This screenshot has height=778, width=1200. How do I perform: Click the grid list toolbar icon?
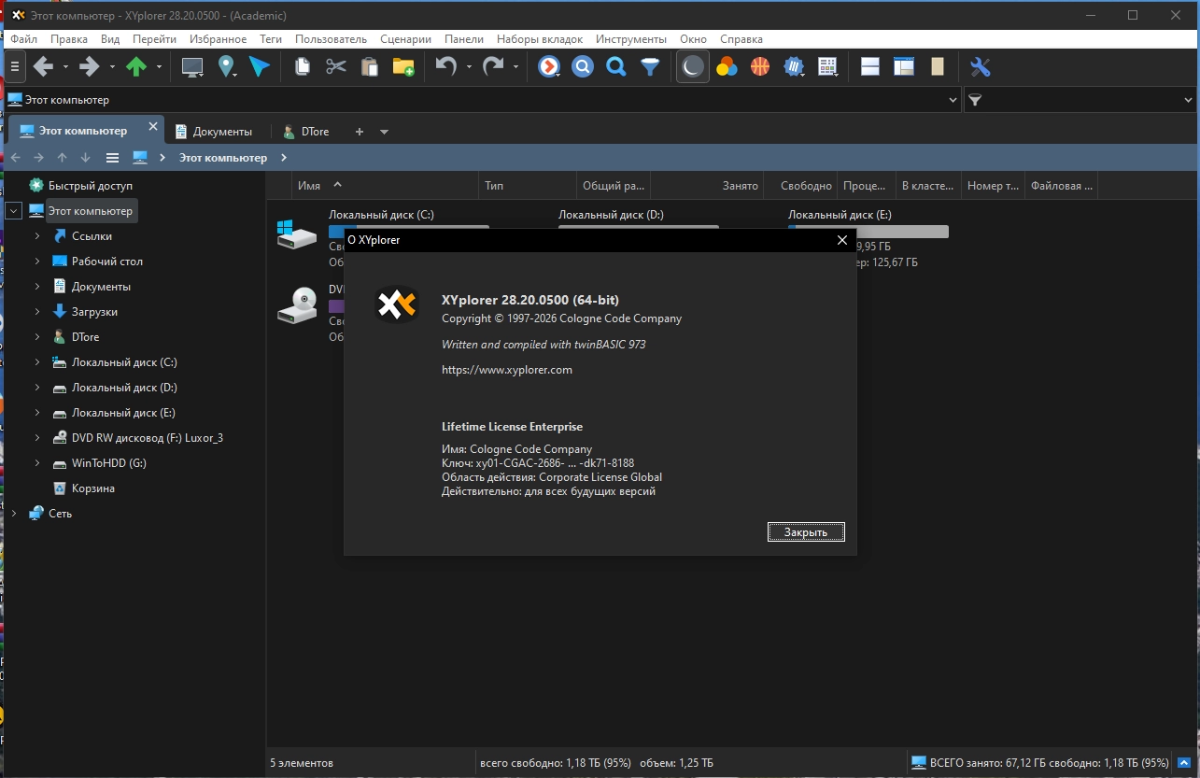(827, 67)
